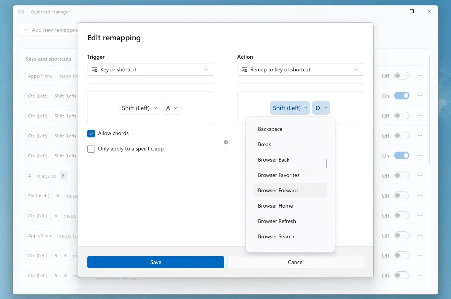Click the keyboard icon in the Action dropdown
Screen dimensions: 451x299
[x=244, y=69]
